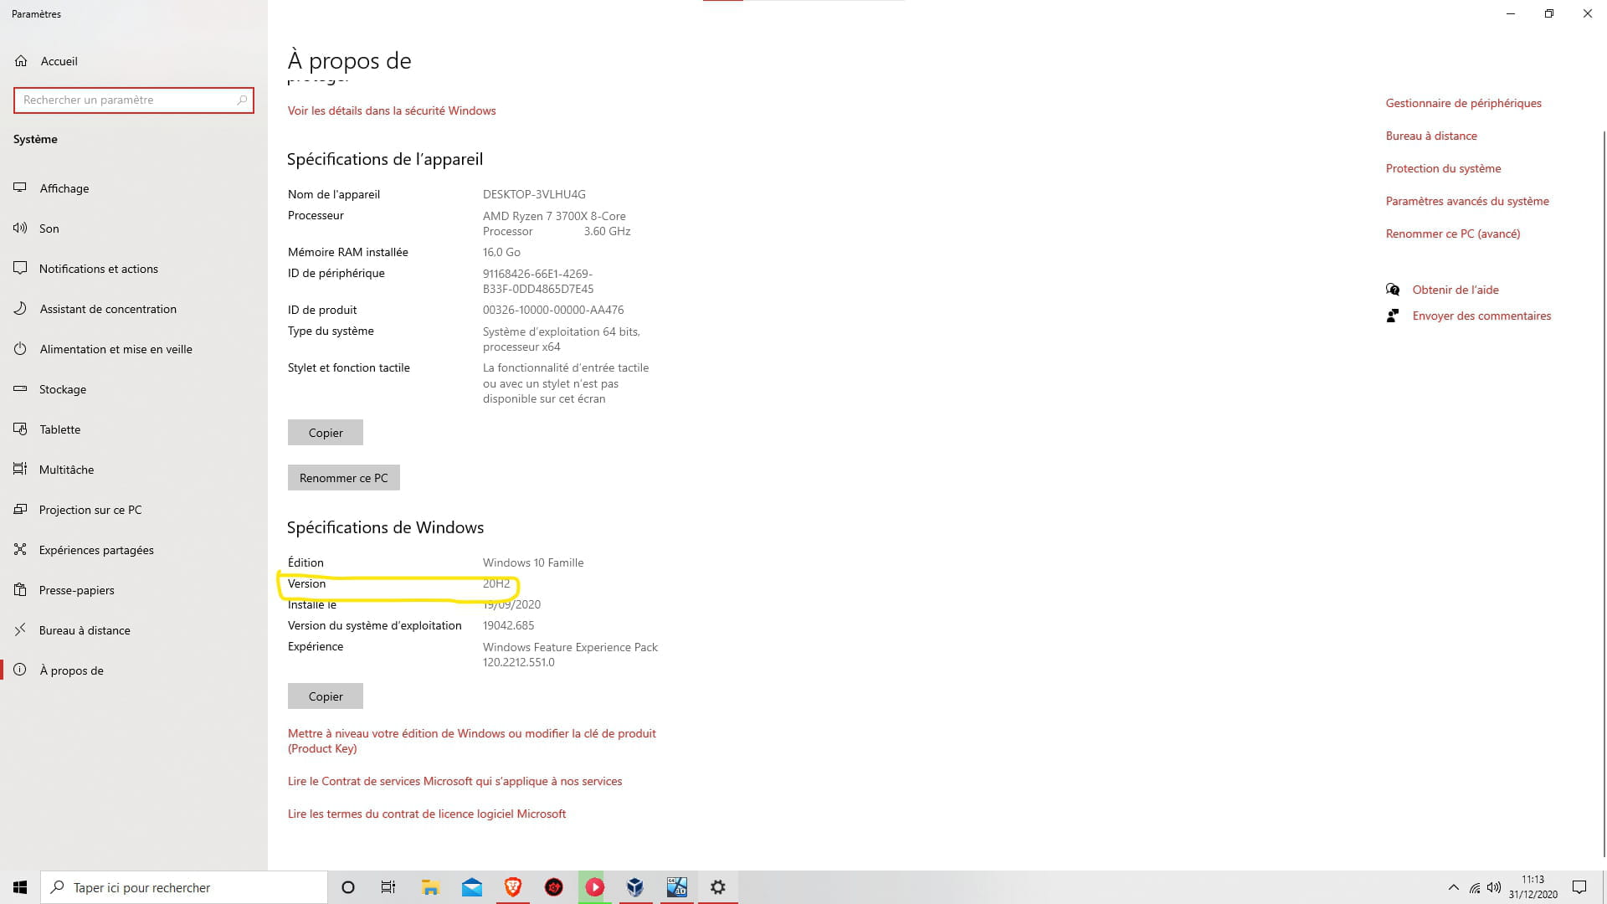The width and height of the screenshot is (1607, 904).
Task: Open Projection sur ce PC page
Action: pos(134,510)
